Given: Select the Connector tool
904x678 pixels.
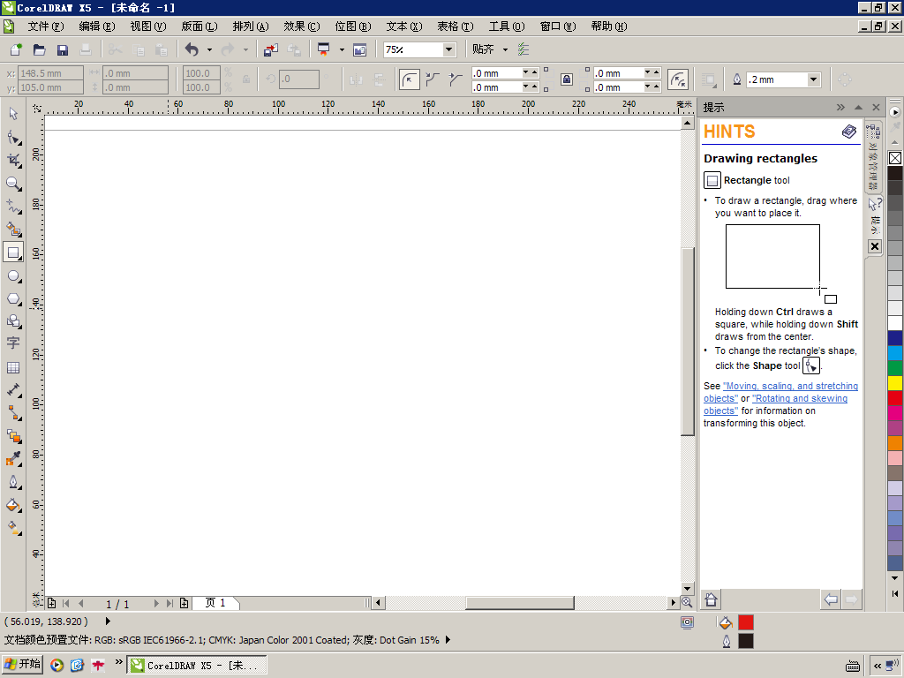Looking at the screenshot, I should [13, 413].
